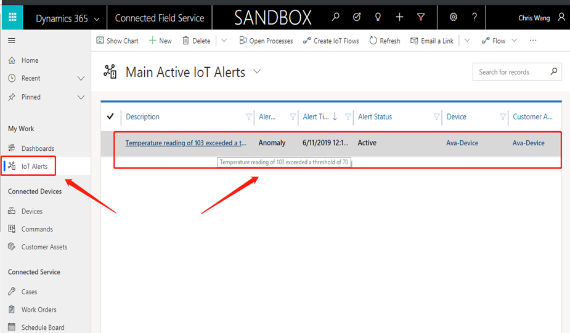The width and height of the screenshot is (570, 333).
Task: Click the Active status cell
Action: pos(367,143)
